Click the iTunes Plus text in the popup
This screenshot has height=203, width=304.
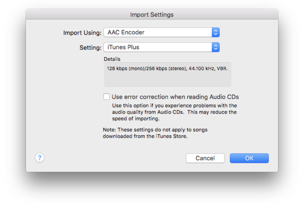click(123, 48)
